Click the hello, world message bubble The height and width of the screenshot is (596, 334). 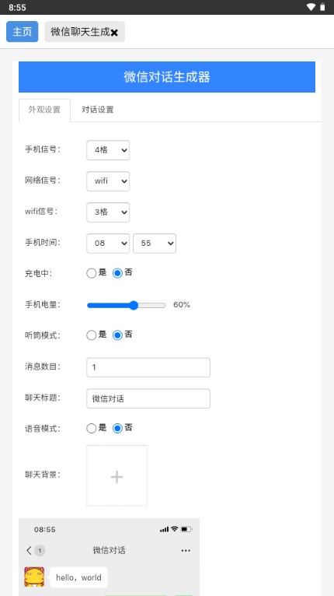(78, 577)
